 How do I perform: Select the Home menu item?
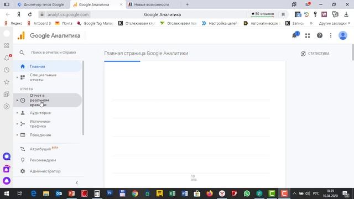pyautogui.click(x=48, y=66)
